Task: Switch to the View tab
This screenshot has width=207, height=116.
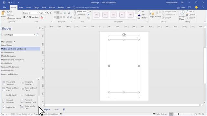Action: click(68, 7)
